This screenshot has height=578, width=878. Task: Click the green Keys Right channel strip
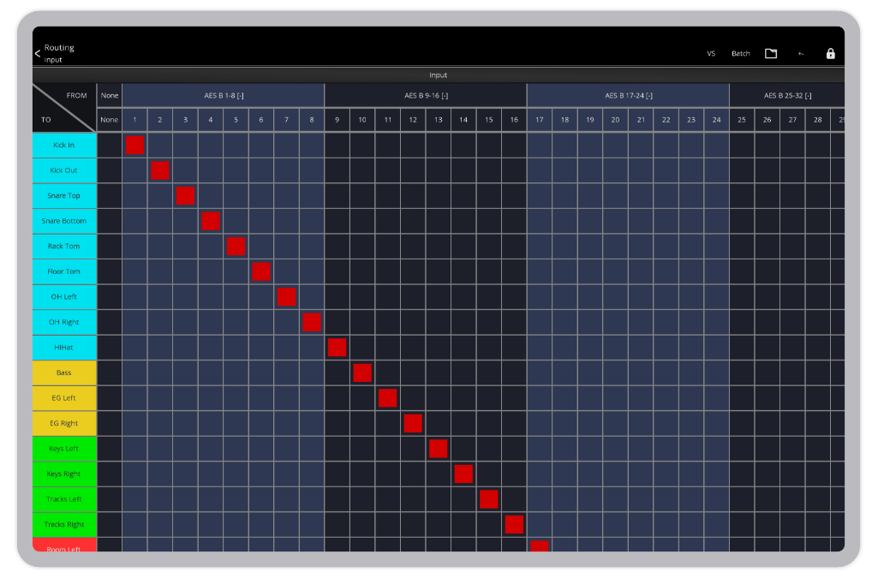(63, 474)
